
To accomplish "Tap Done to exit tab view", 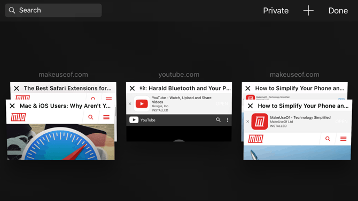I will click(x=338, y=11).
